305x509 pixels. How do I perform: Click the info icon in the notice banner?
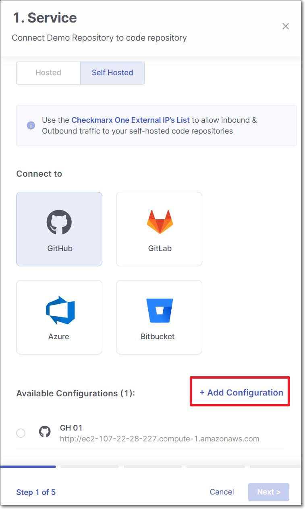coord(31,126)
